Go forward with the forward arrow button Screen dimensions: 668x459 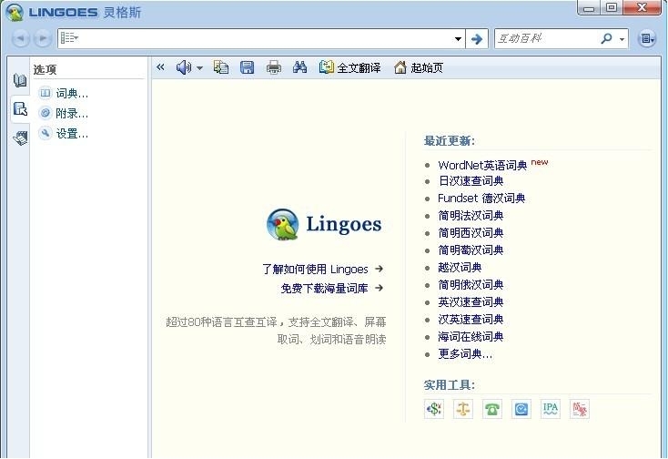click(x=43, y=39)
